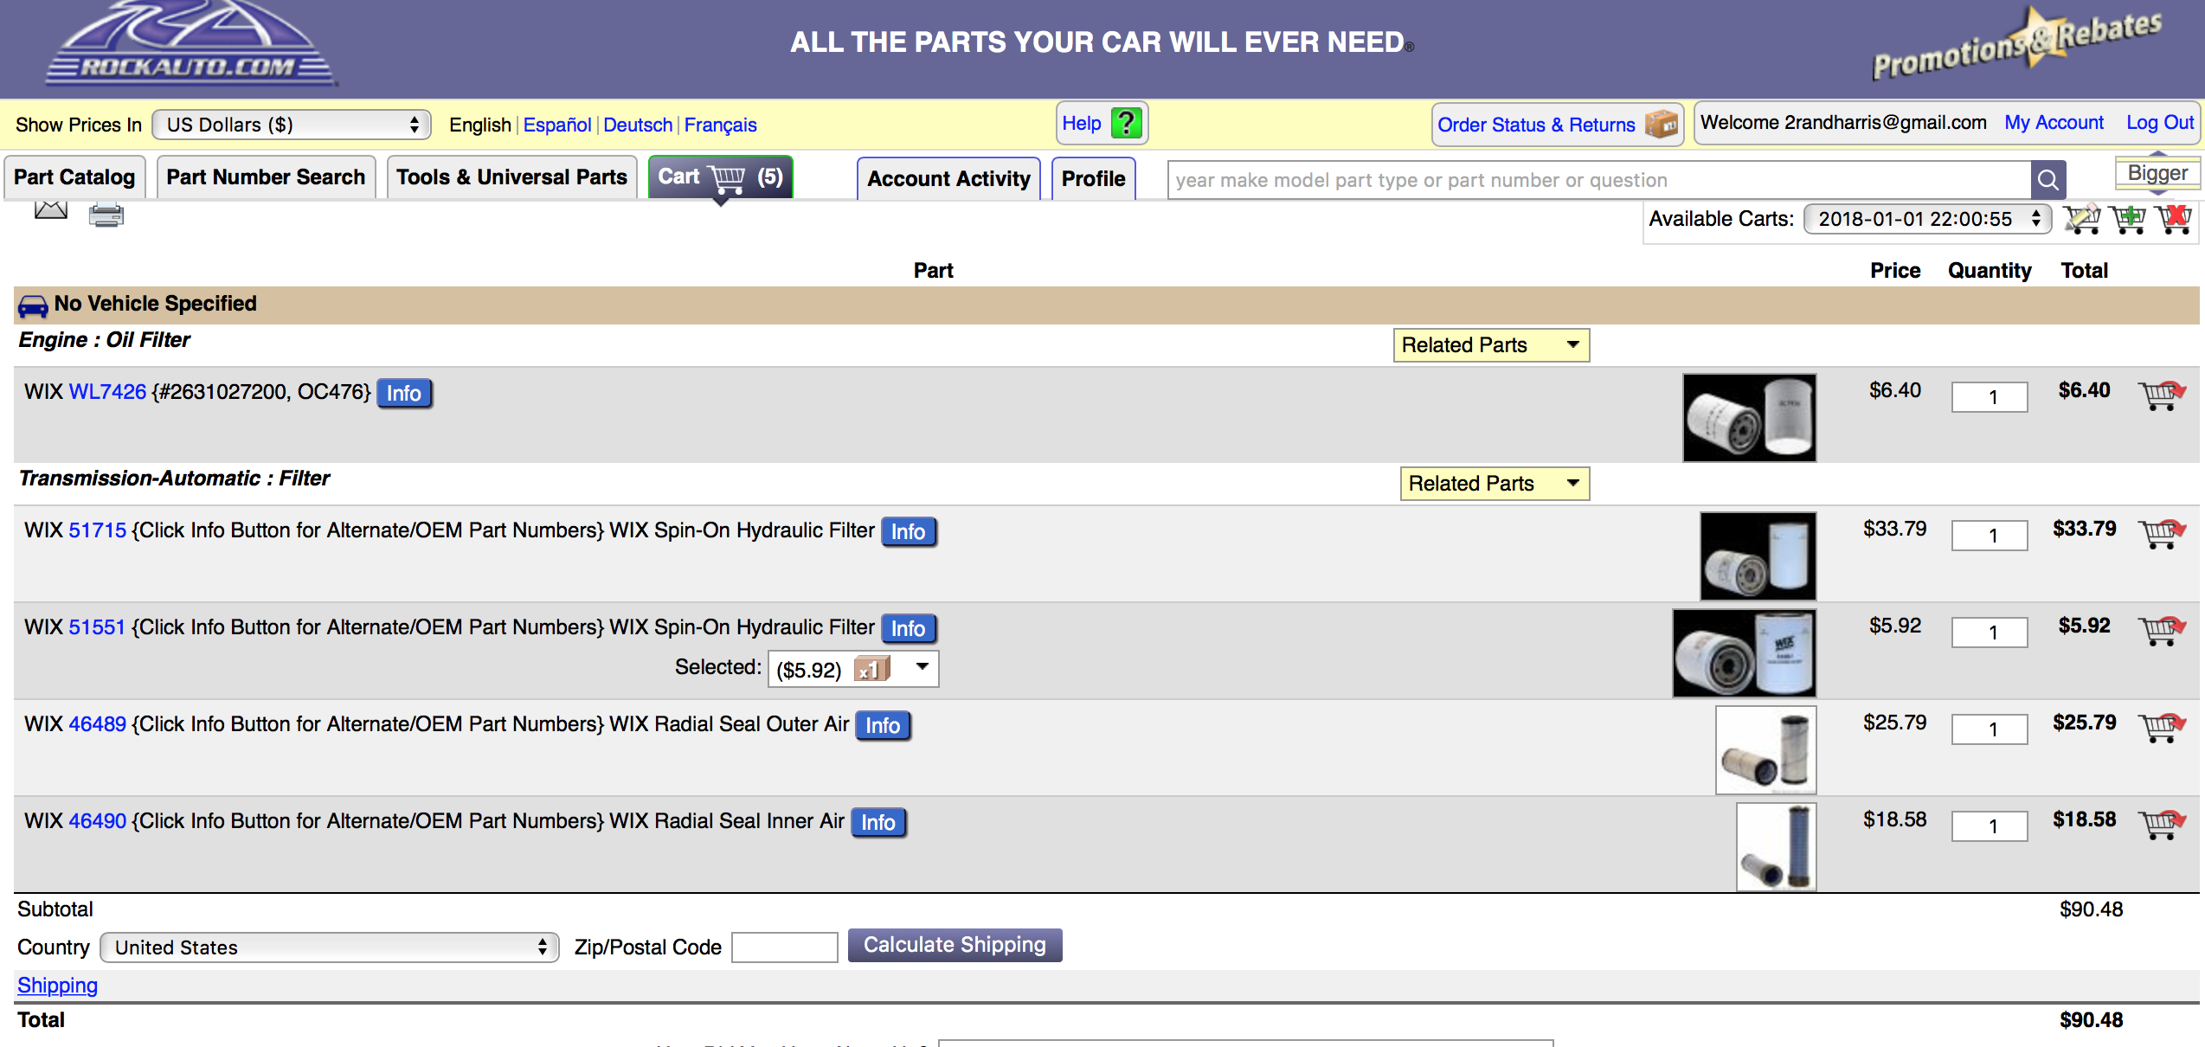Open the WIX 46490 inner air filter thumbnail

point(1776,846)
